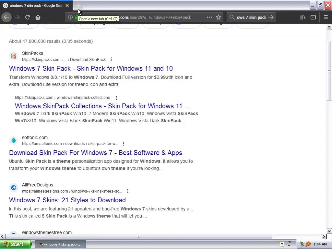Click the URL address bar field

pyautogui.click(x=144, y=18)
